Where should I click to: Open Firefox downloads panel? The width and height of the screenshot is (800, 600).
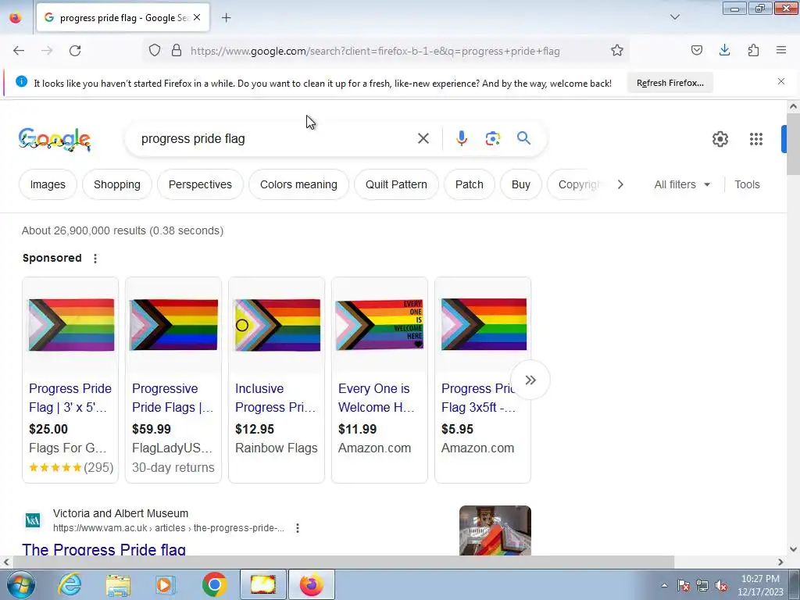tap(724, 50)
